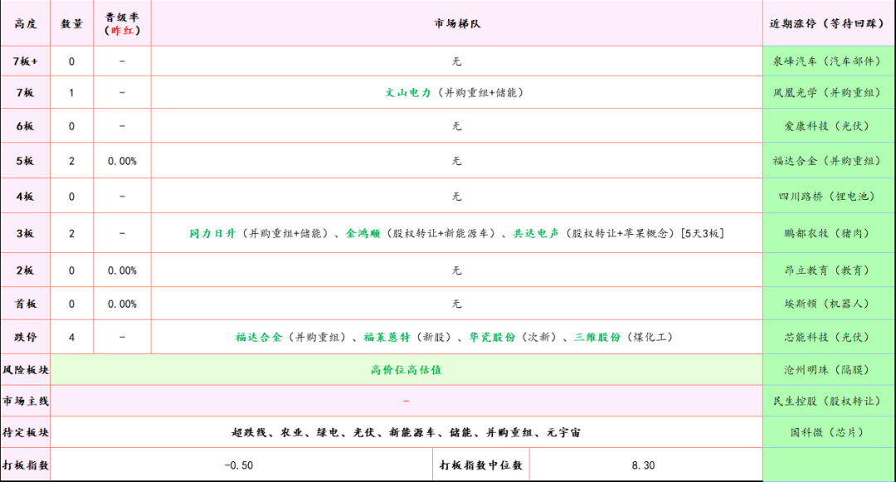Select 福莱蒽特 in the 跌停 row
896x482 pixels.
pos(387,337)
